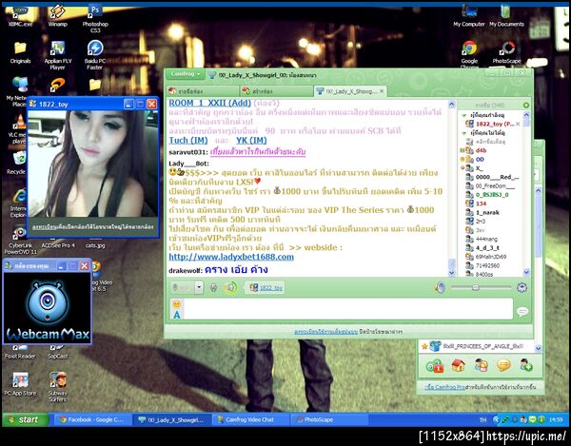
Task: Open Winamp desktop icon
Action: 57,15
